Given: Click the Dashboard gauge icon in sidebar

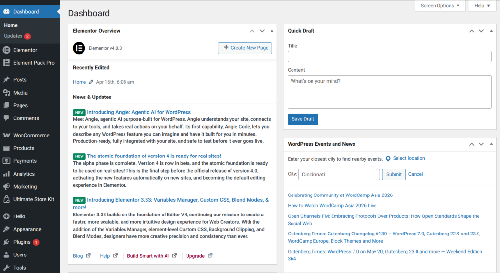Looking at the screenshot, I should (6, 11).
